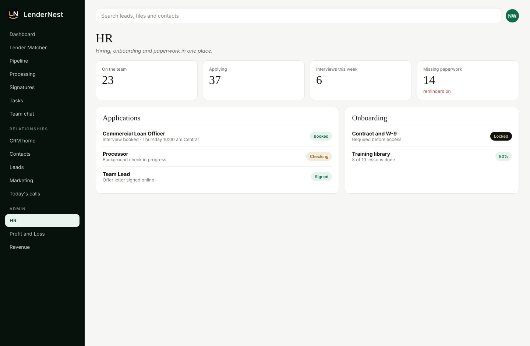Open the Applying stat card
The width and height of the screenshot is (530, 346).
click(254, 80)
